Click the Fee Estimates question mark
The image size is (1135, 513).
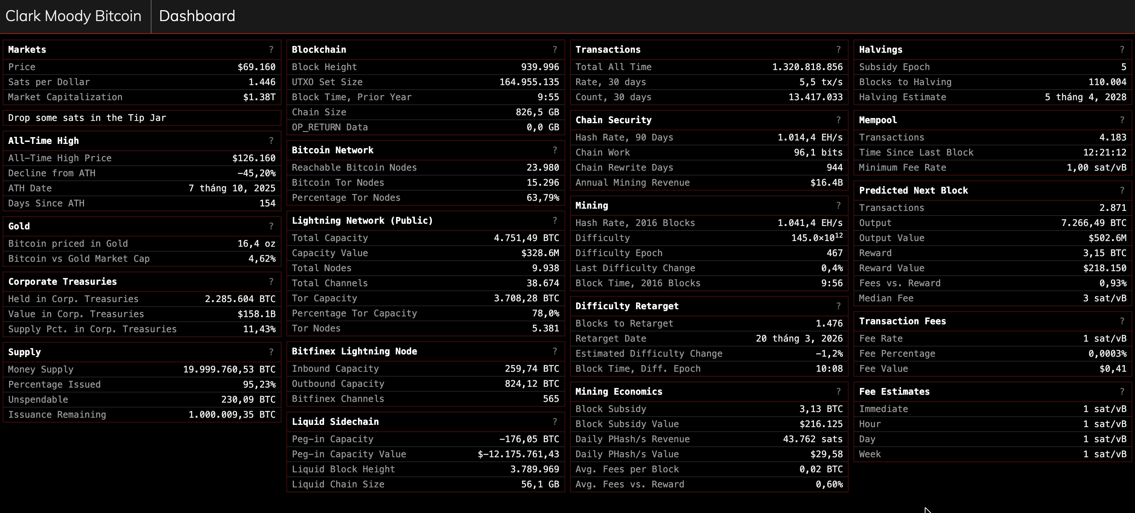(1122, 391)
